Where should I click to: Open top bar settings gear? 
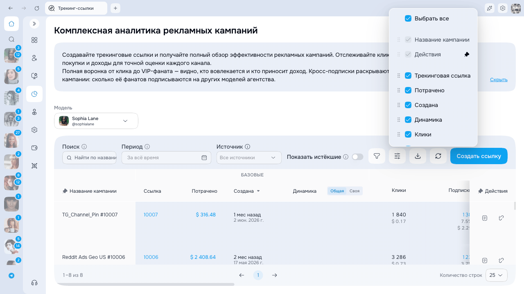503,8
